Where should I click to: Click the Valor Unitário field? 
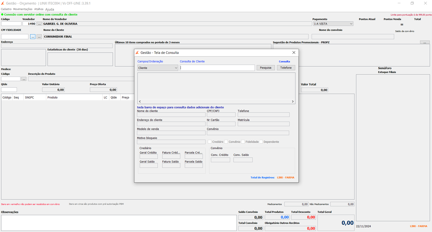53,90
